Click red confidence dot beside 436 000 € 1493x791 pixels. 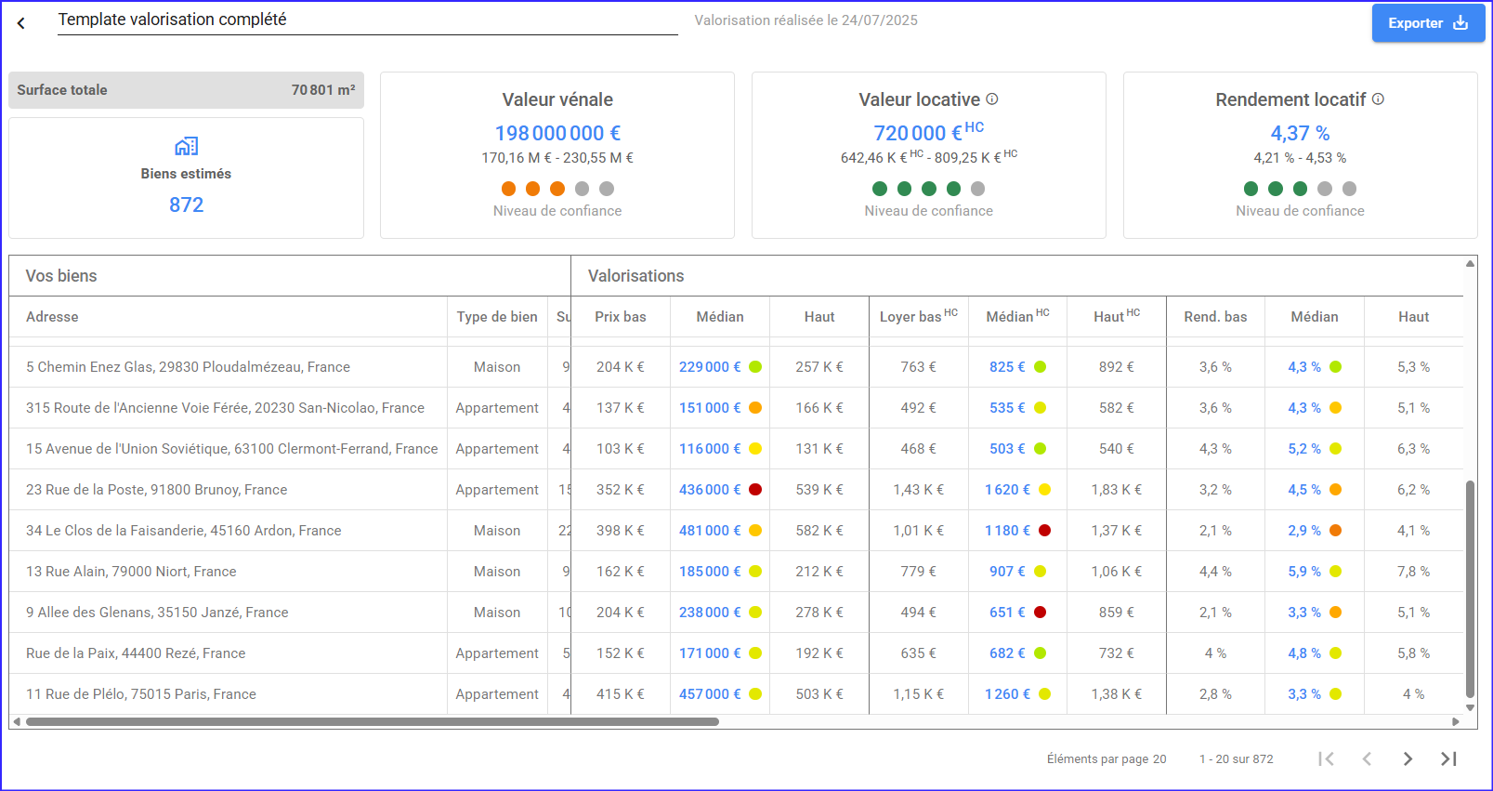[755, 490]
